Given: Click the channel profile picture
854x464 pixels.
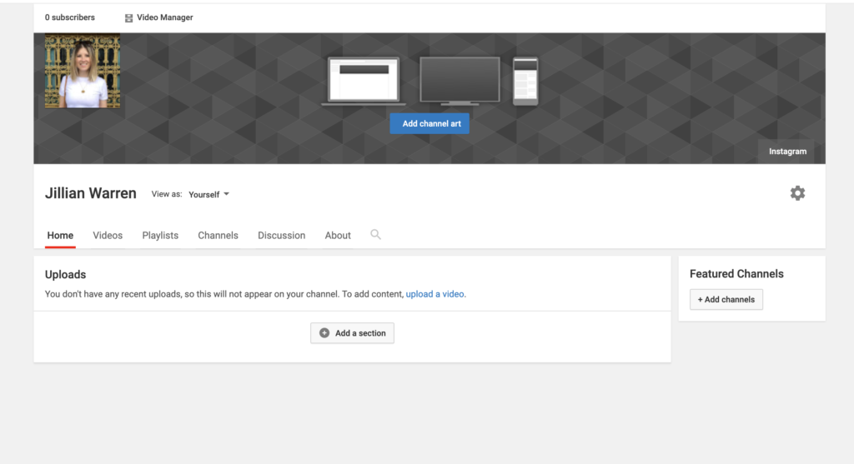Looking at the screenshot, I should 83,71.
